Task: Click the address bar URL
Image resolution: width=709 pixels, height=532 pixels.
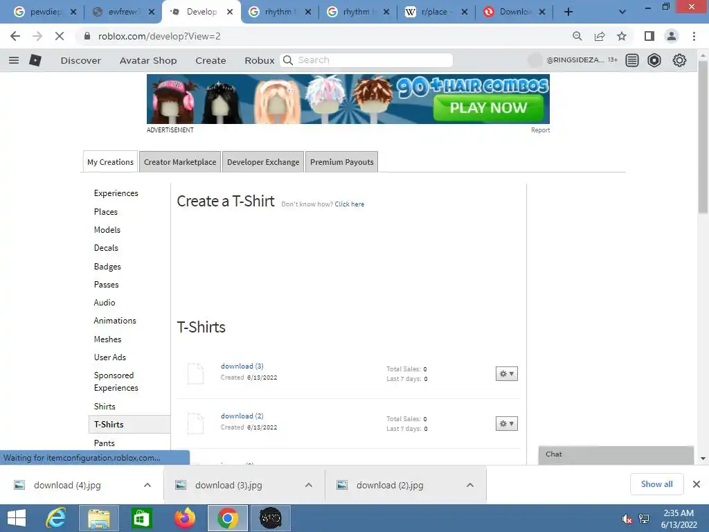Action: (x=159, y=36)
